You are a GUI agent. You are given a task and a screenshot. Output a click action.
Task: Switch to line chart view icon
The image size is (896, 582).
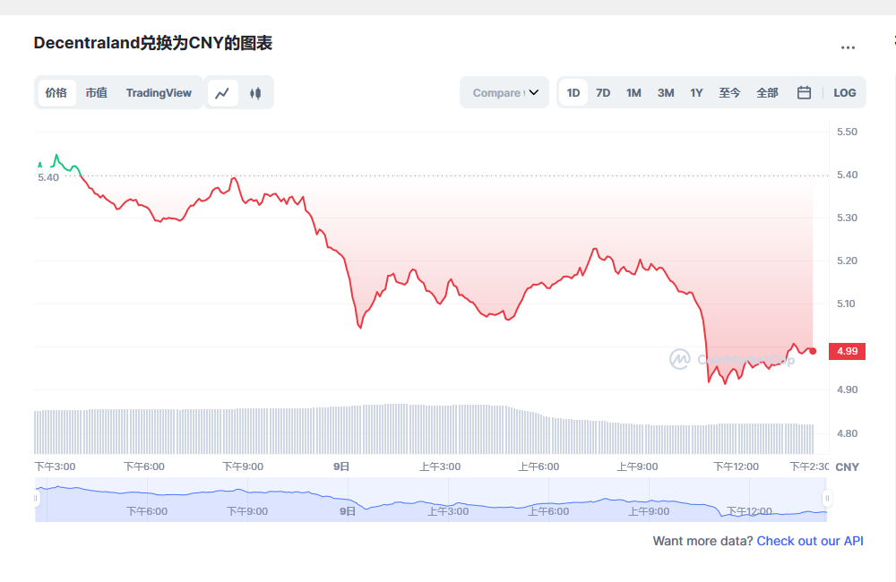tap(222, 92)
